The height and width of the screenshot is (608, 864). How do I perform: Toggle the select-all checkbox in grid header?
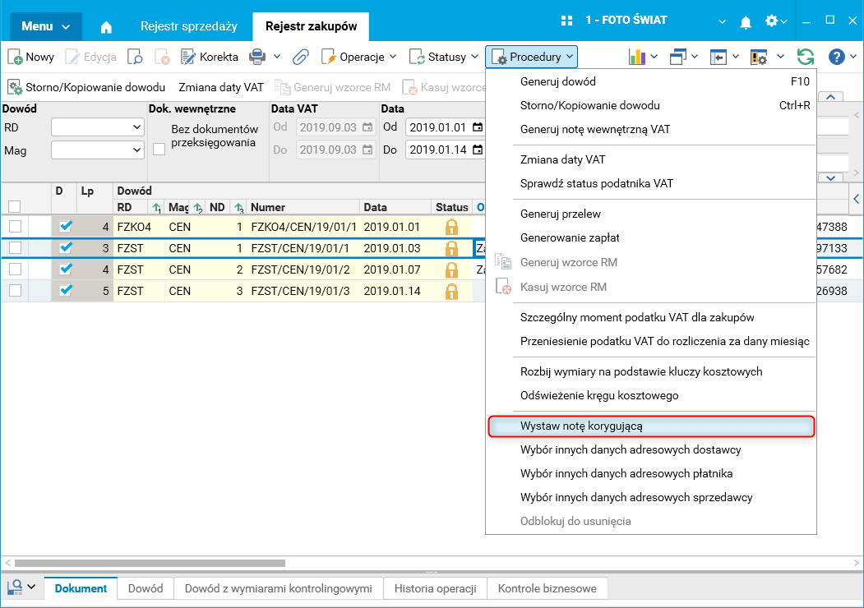[15, 207]
